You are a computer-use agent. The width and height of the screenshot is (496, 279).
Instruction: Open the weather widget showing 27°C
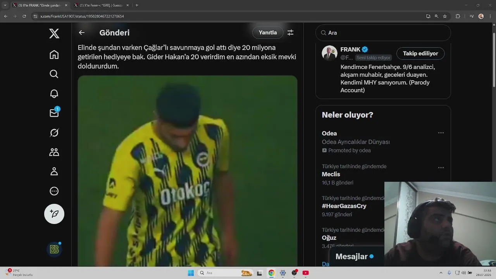coord(19,272)
